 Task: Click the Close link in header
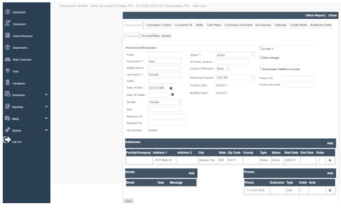tap(332, 15)
